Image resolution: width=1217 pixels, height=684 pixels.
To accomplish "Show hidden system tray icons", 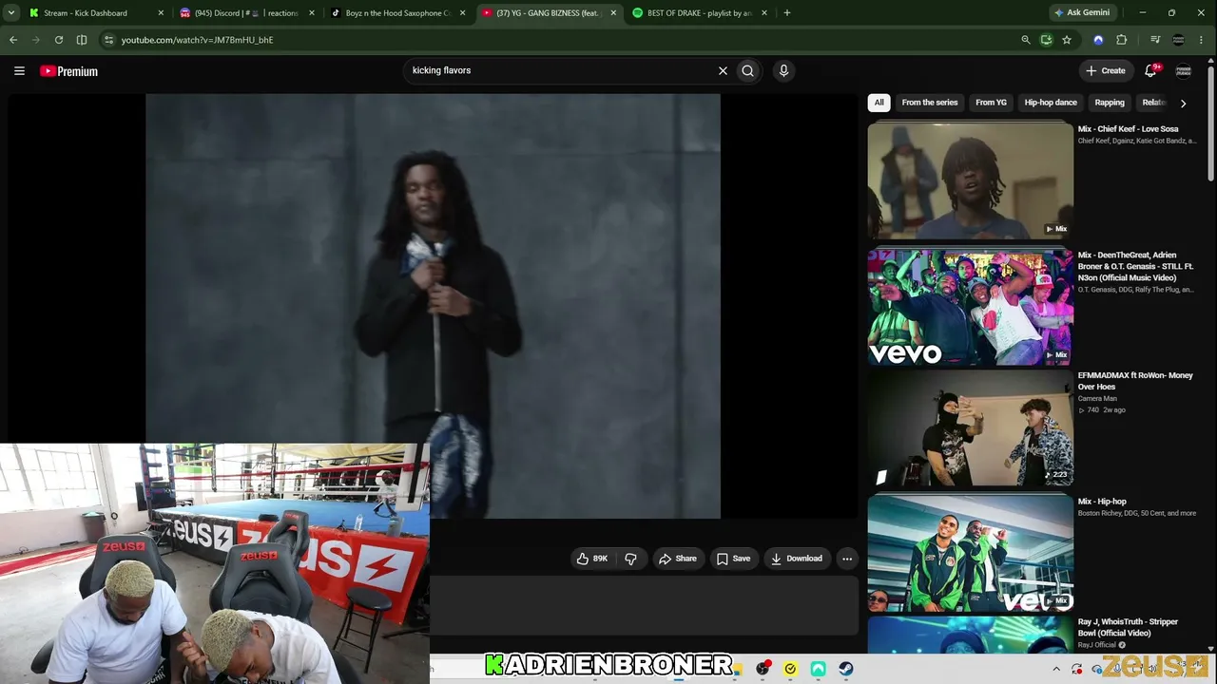I will point(1055,669).
